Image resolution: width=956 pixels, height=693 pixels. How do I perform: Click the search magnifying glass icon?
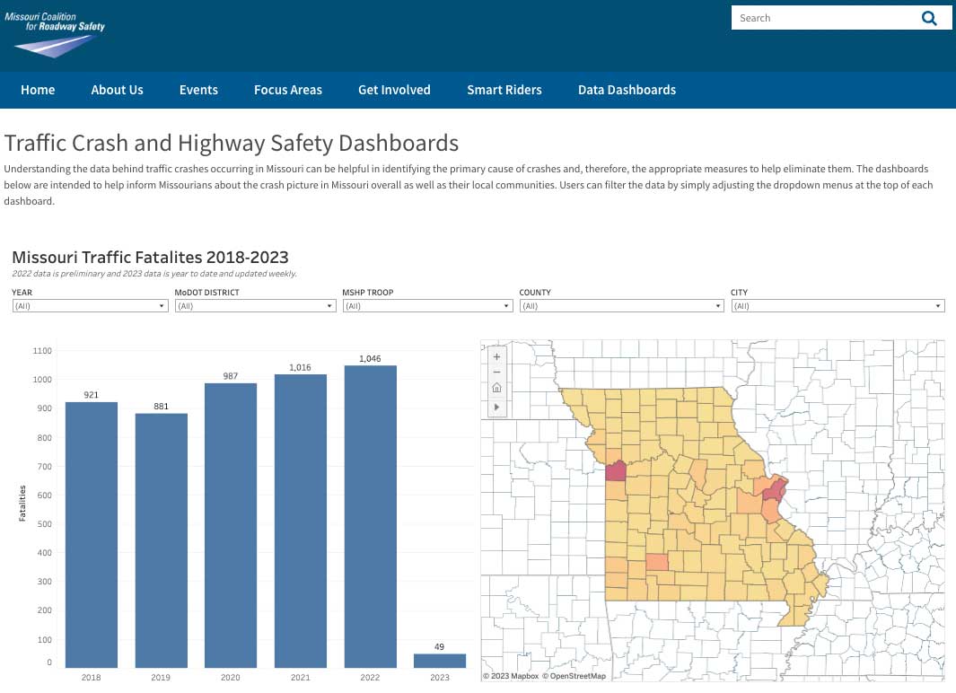click(x=930, y=17)
